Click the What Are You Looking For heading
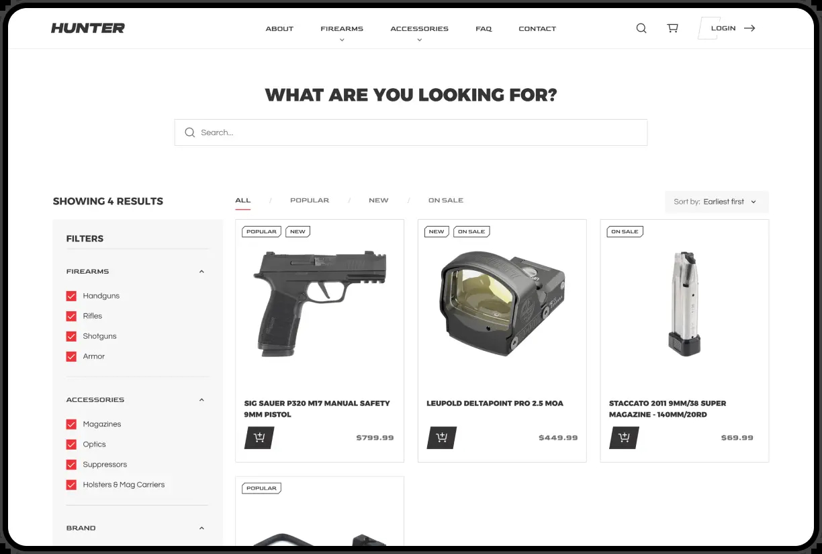Viewport: 822px width, 554px height. point(411,95)
